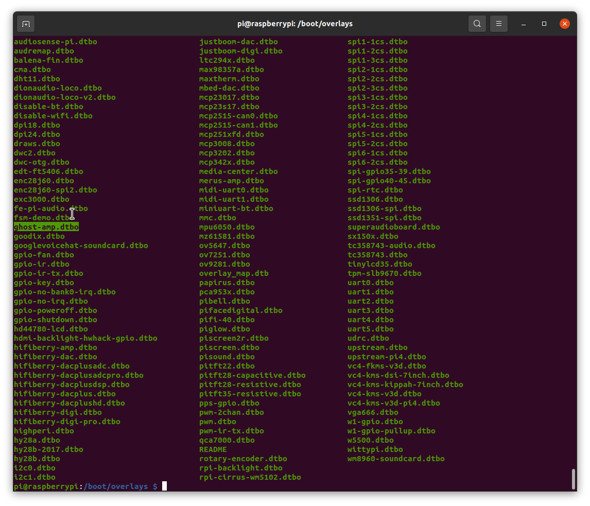Click the edt-ft5406.dtbo file name
The height and width of the screenshot is (506, 590).
point(48,171)
